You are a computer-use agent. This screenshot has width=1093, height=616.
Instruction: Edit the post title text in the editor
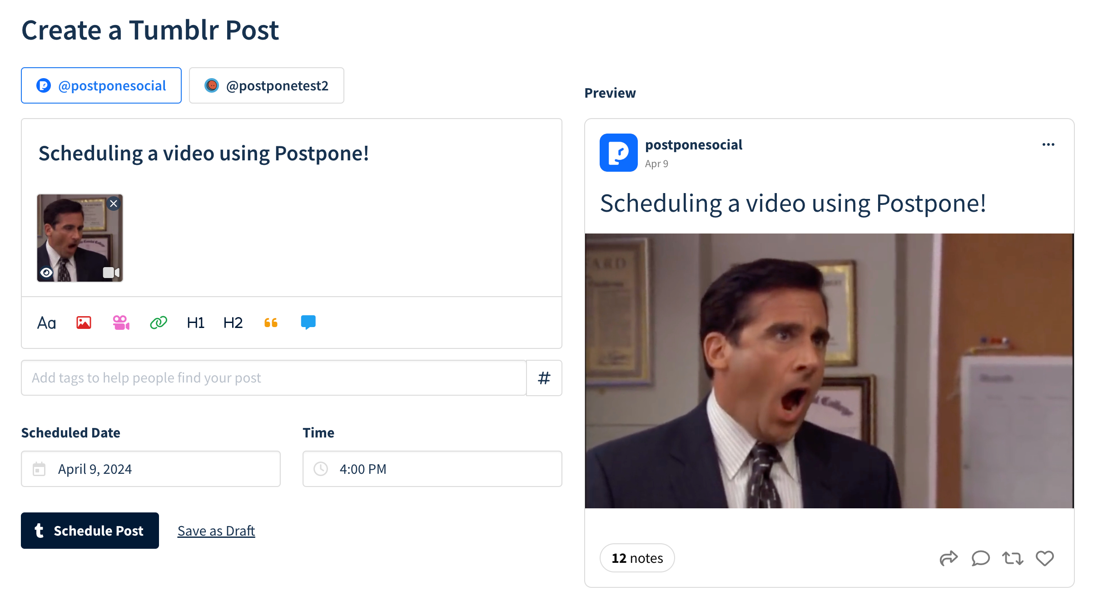(204, 154)
